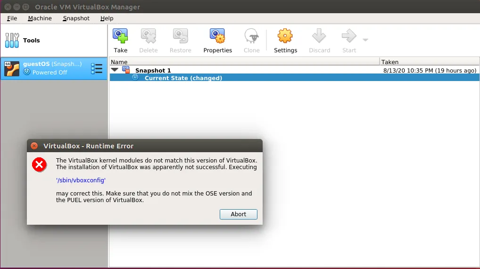Click the red error icon in dialog
Screen dimensions: 480x269
point(39,165)
